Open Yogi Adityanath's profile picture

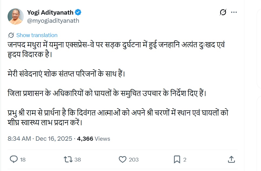click(x=16, y=17)
